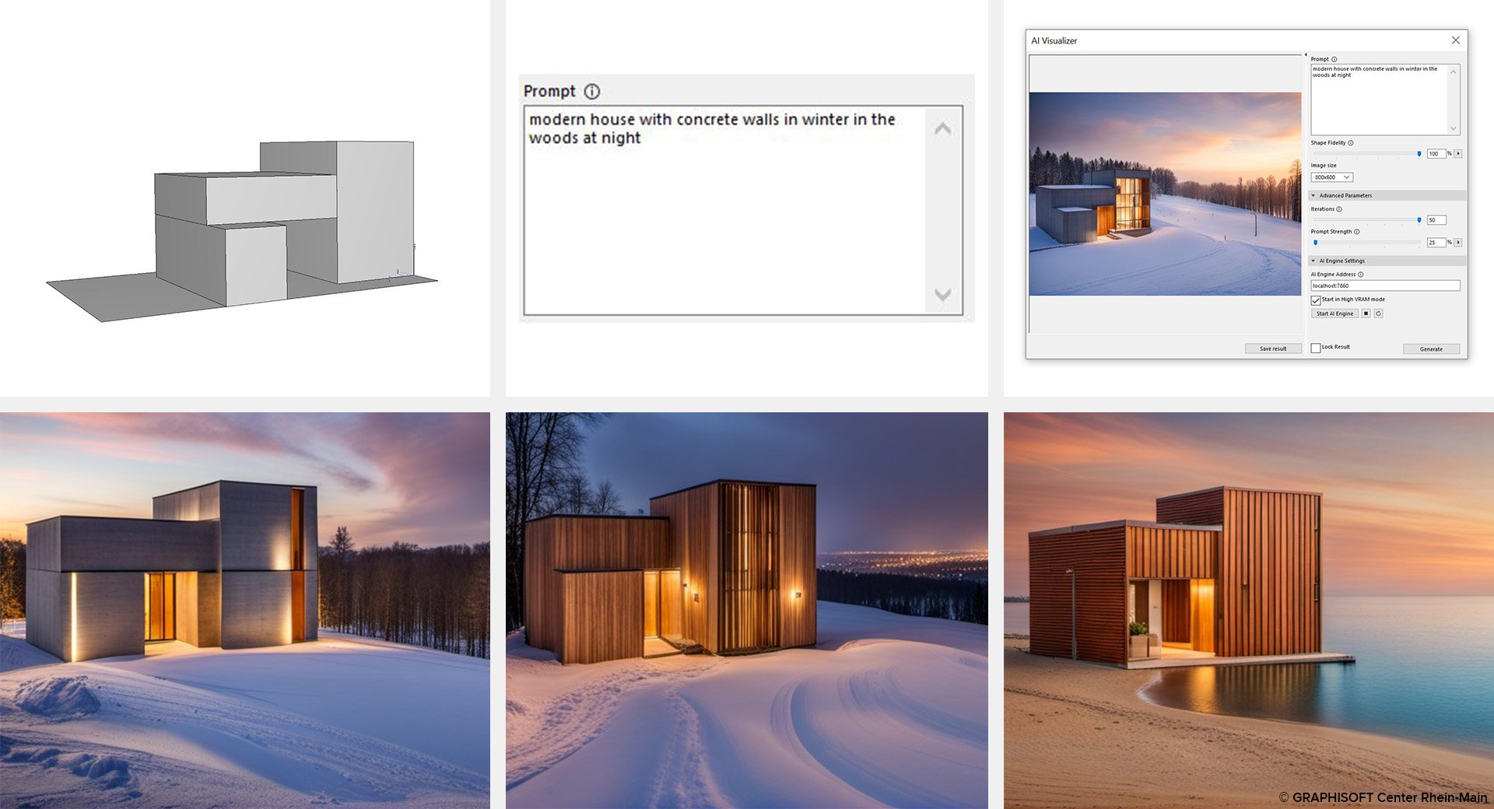Click the Generate button
1494x809 pixels.
(1431, 349)
